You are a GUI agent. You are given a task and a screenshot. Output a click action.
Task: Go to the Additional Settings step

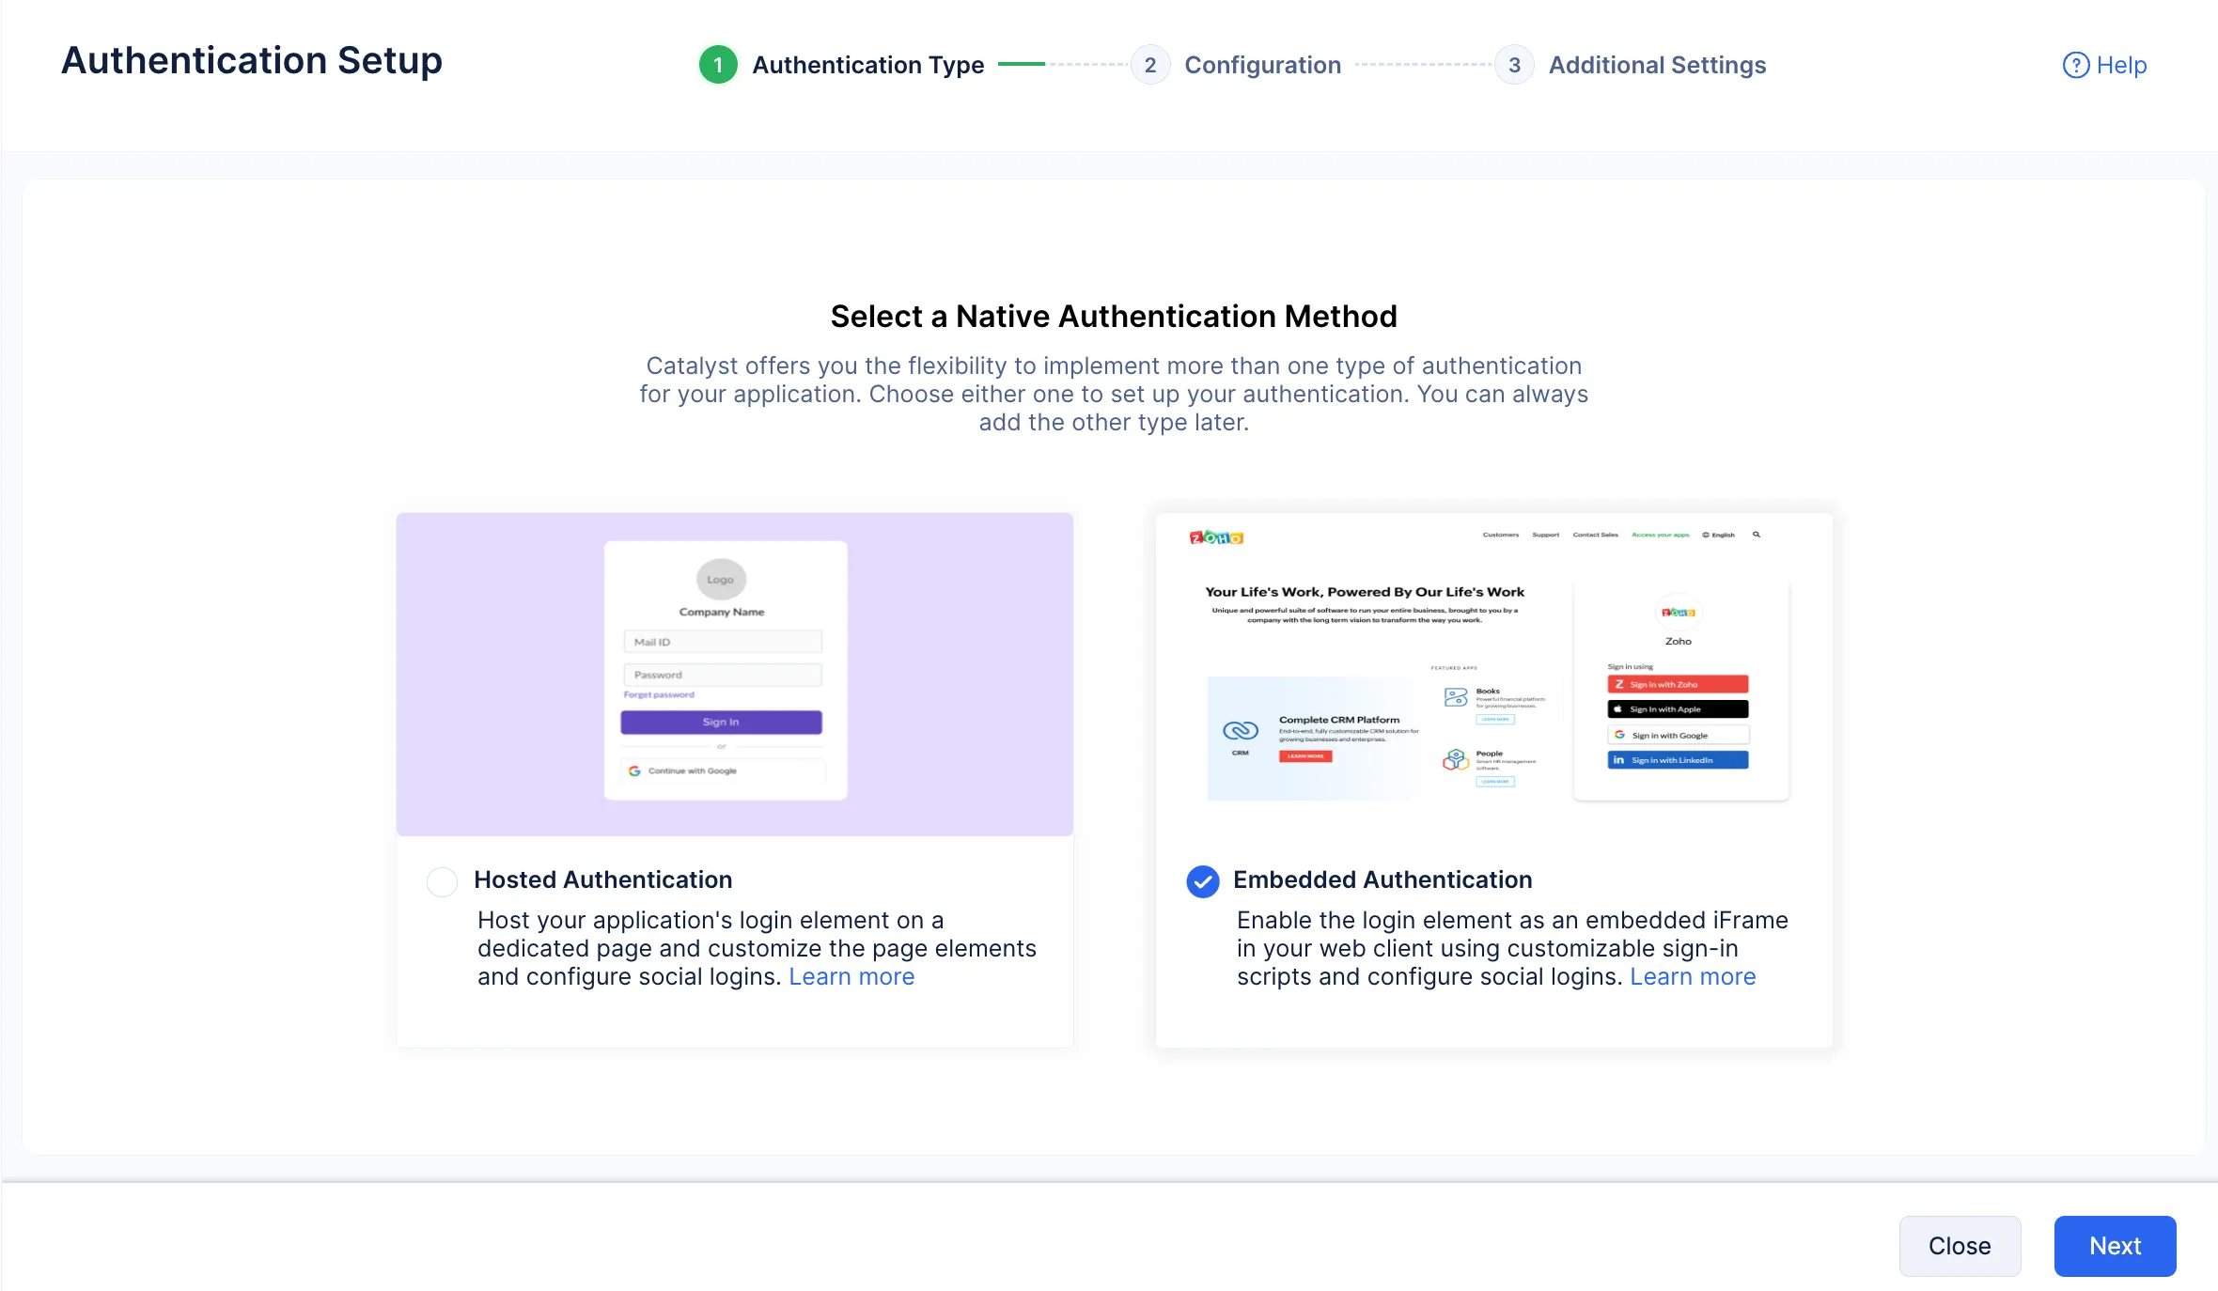1657,65
